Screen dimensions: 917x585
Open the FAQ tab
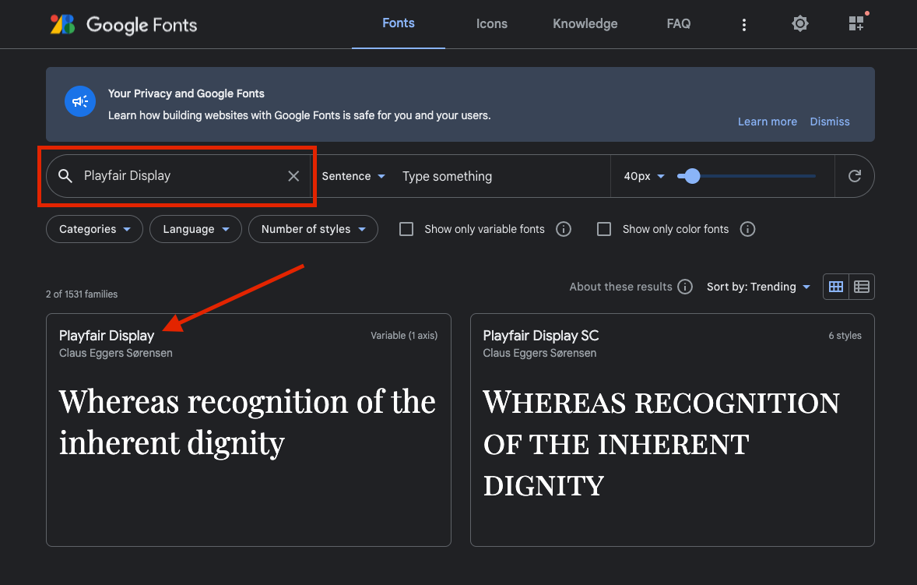click(x=678, y=24)
